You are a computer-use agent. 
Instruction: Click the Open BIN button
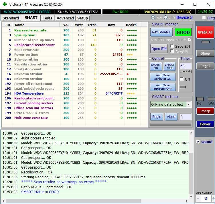(159, 49)
